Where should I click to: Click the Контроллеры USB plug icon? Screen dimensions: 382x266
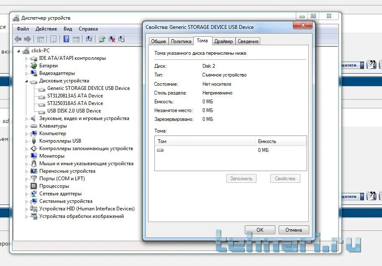34,141
